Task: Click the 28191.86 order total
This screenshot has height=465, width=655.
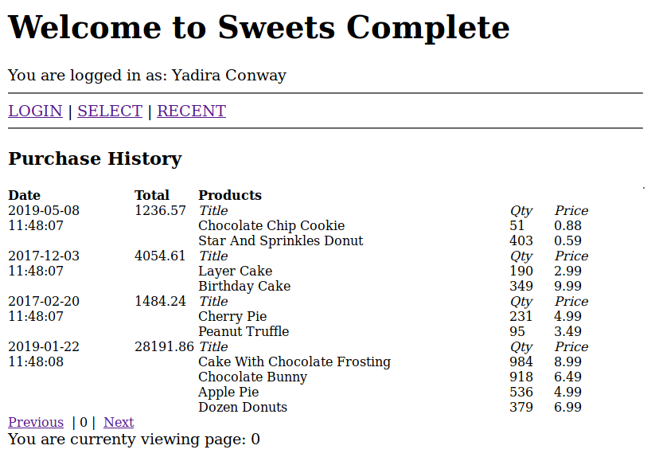Action: (x=164, y=346)
